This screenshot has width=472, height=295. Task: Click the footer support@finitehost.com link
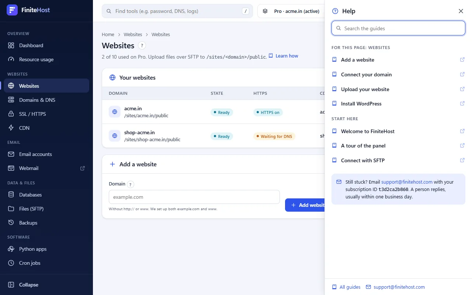[x=395, y=287]
